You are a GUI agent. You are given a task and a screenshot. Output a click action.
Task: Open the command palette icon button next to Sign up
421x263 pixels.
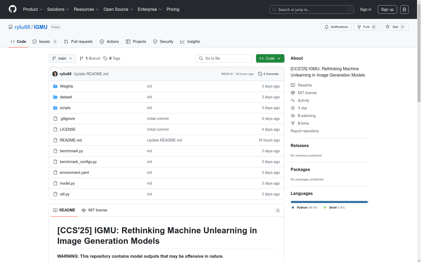(404, 9)
